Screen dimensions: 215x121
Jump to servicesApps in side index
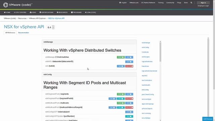[146, 99]
